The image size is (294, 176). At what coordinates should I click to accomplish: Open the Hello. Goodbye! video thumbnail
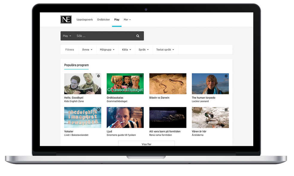pyautogui.click(x=83, y=84)
